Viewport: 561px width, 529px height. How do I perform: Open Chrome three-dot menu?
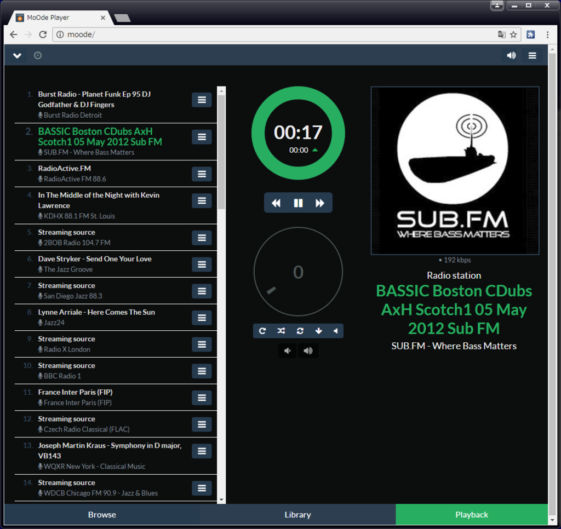pyautogui.click(x=547, y=34)
